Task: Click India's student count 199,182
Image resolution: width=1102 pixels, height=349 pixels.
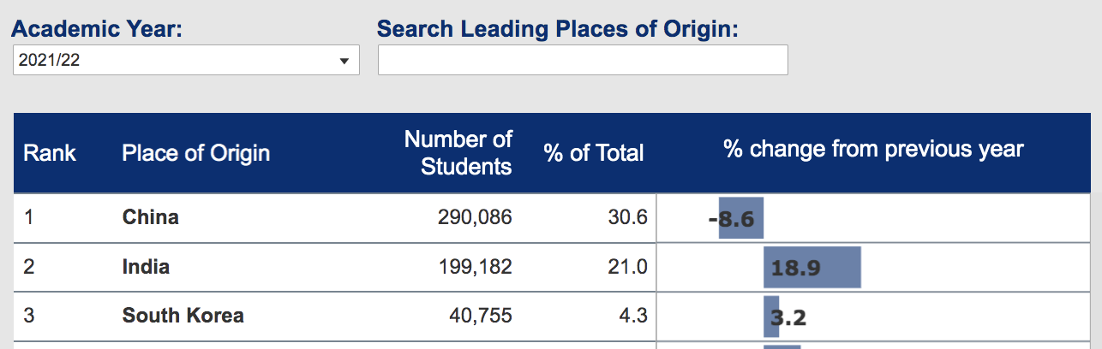Action: click(475, 267)
